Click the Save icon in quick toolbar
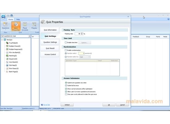Screen dimensions: 170x124 click(x=12, y=15)
